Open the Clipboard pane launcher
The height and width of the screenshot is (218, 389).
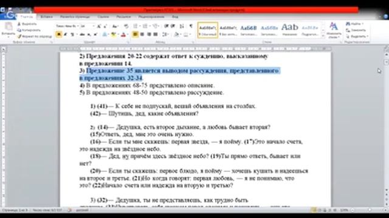(52, 42)
